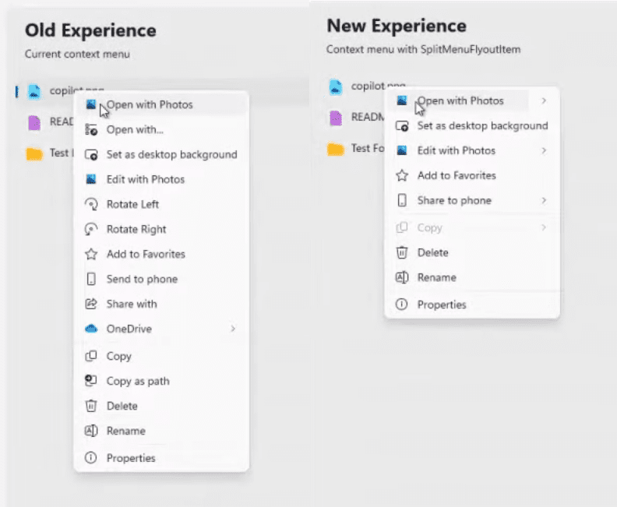Choose Properties in new context menu
This screenshot has height=507, width=617.
(x=472, y=305)
